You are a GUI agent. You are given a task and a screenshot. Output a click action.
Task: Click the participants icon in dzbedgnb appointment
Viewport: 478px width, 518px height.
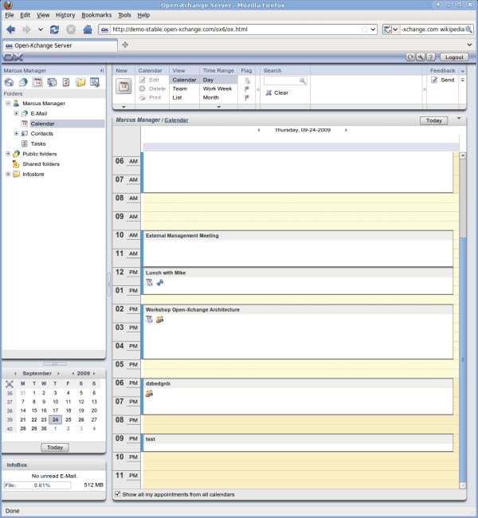[149, 394]
